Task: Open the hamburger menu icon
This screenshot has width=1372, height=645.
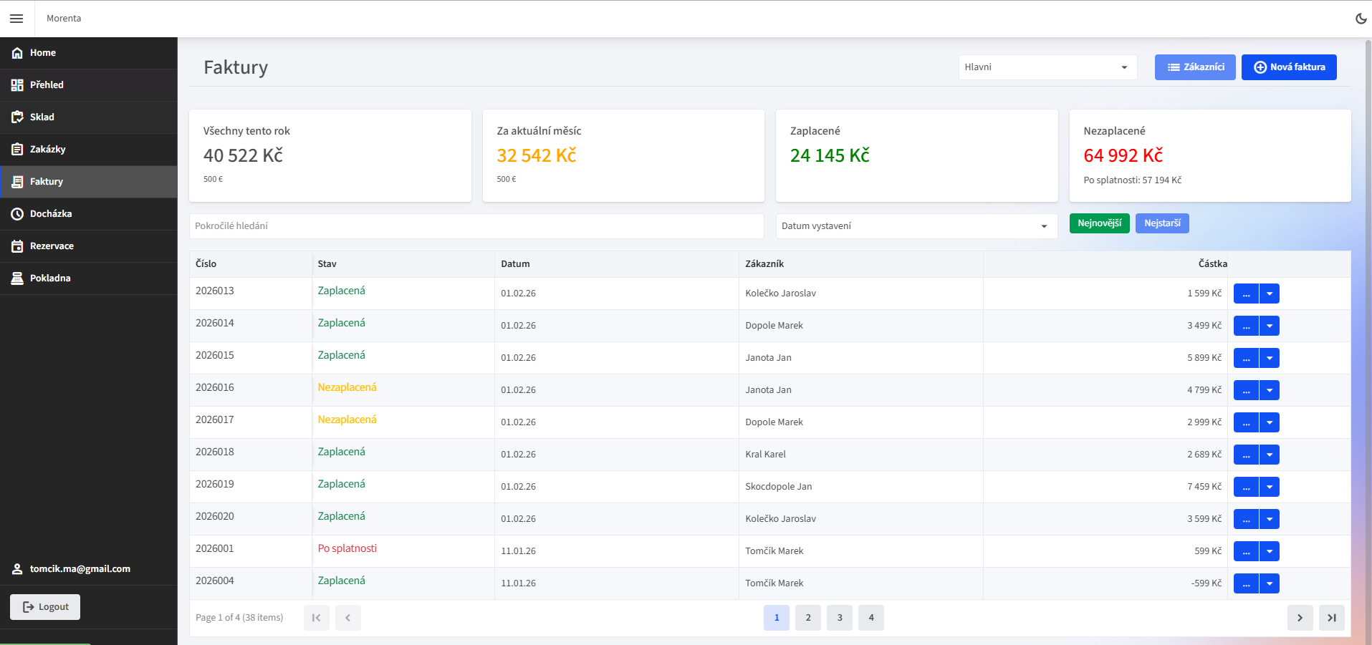Action: tap(16, 19)
